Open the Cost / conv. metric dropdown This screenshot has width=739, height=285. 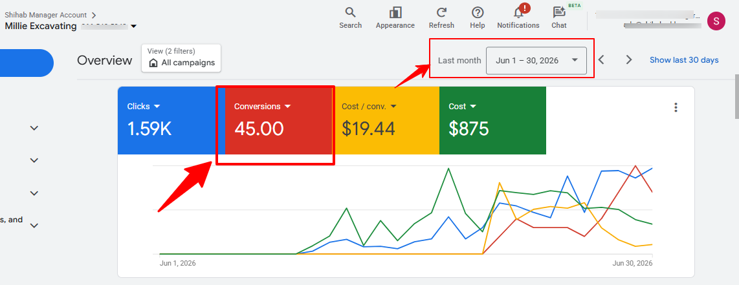coord(393,106)
